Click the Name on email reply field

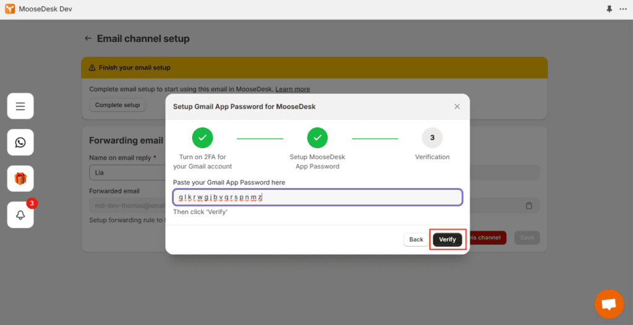tap(127, 172)
